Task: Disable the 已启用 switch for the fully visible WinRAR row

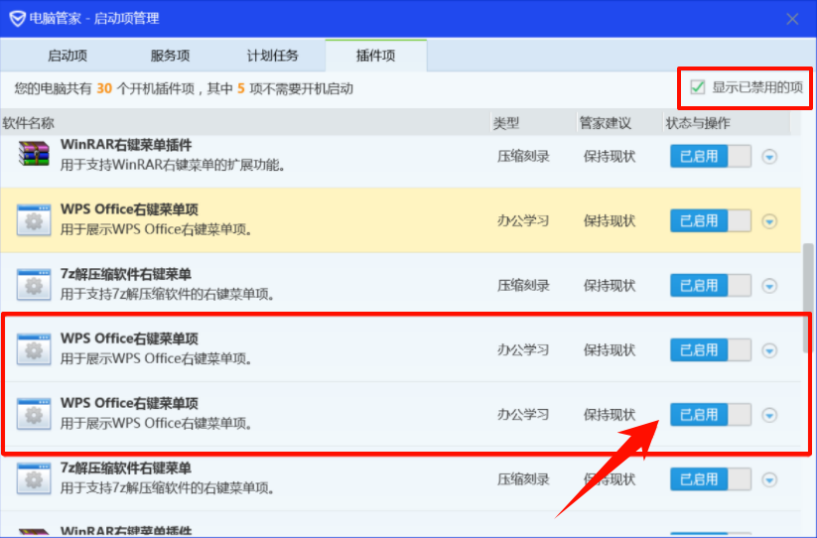Action: click(x=710, y=156)
